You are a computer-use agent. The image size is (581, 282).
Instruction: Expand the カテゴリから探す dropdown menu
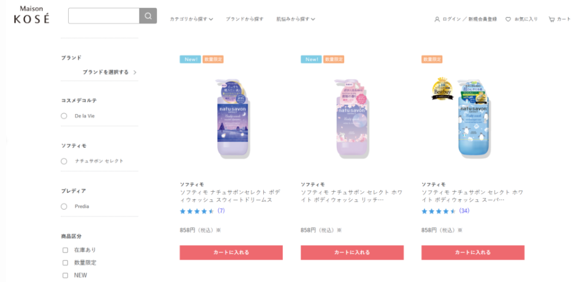[191, 19]
